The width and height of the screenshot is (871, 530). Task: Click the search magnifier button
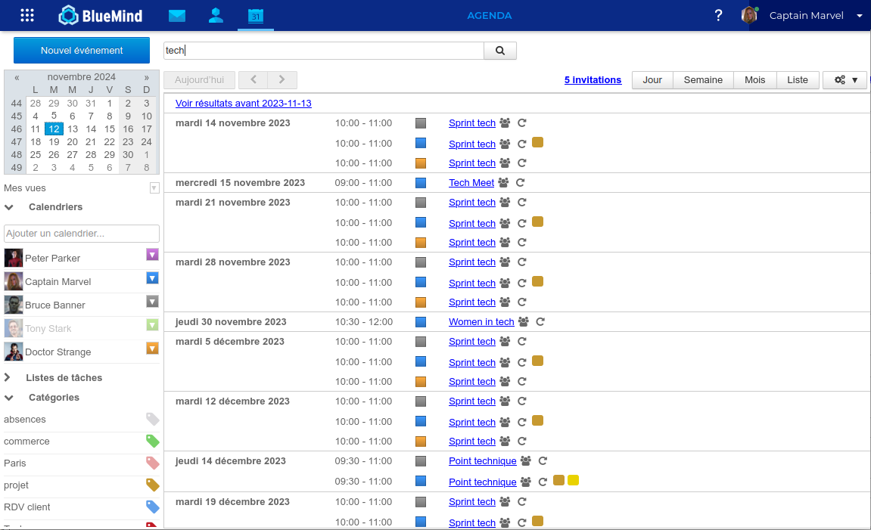click(500, 51)
